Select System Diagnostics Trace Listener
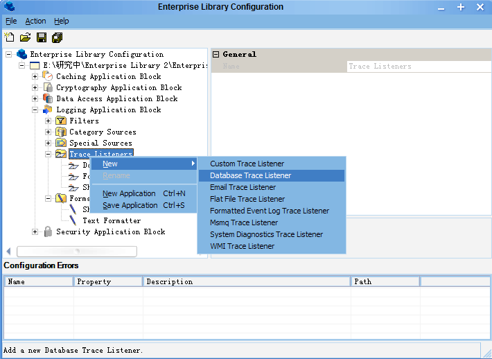Screen dimensions: 492x359 point(272,234)
